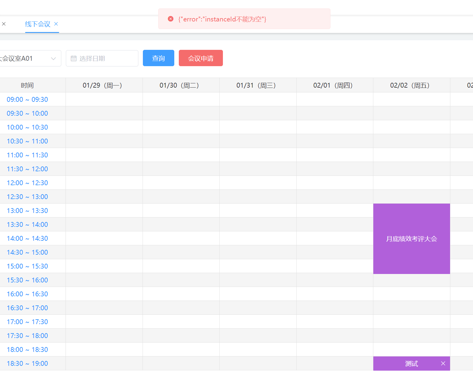This screenshot has width=473, height=380.
Task: Click the instanceId error message text
Action: pyautogui.click(x=222, y=19)
